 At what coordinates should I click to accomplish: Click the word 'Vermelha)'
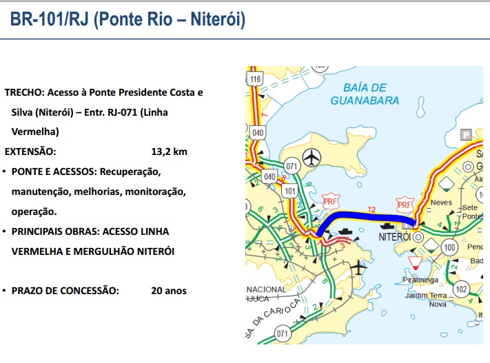pyautogui.click(x=35, y=132)
